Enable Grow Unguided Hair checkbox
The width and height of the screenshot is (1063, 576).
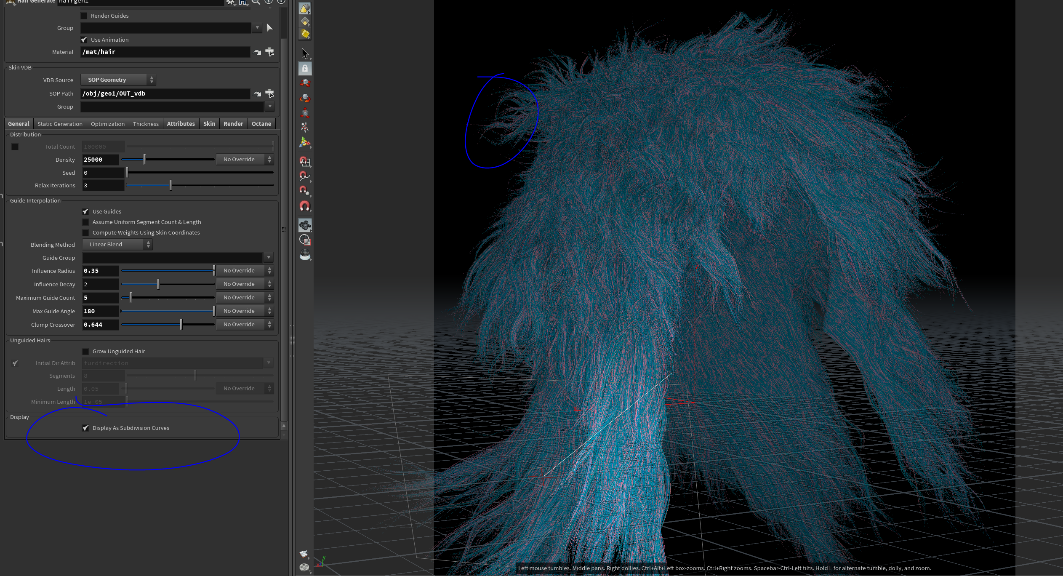[x=85, y=351]
